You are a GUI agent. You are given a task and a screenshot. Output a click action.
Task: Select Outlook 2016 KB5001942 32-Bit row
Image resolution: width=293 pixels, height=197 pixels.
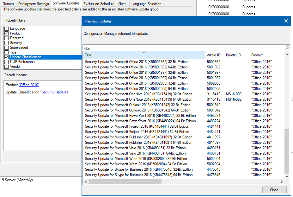click(x=184, y=105)
